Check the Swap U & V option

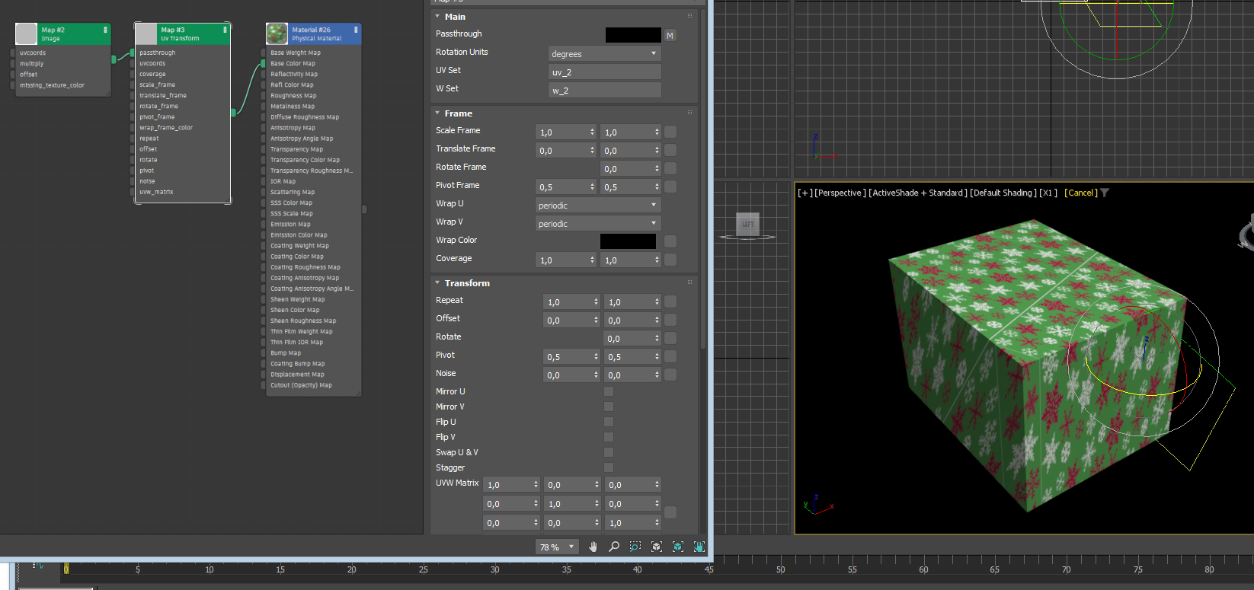(x=609, y=452)
